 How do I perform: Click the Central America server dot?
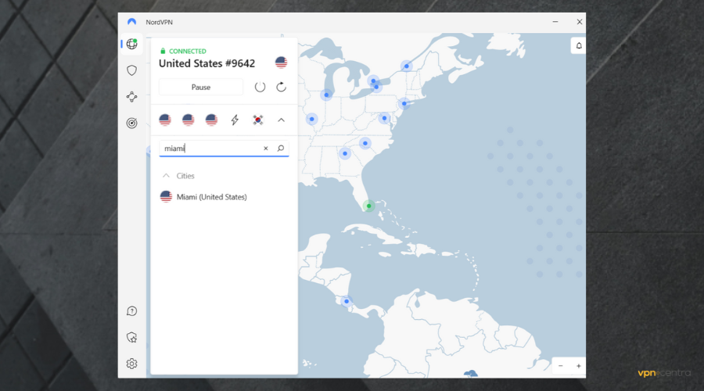(347, 301)
